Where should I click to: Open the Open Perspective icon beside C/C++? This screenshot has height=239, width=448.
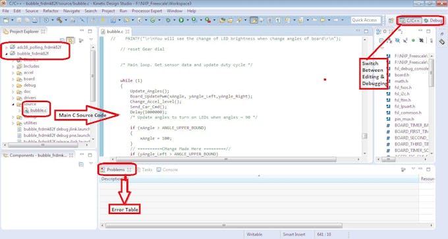point(391,20)
